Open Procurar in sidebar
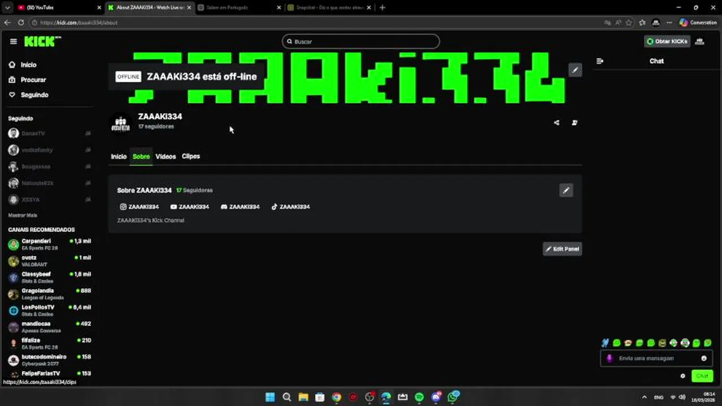Image resolution: width=722 pixels, height=406 pixels. 28,80
